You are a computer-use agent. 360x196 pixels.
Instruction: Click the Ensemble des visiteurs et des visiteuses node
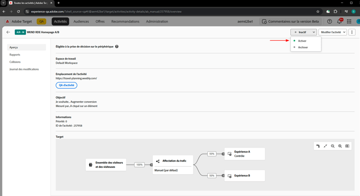tap(106, 164)
